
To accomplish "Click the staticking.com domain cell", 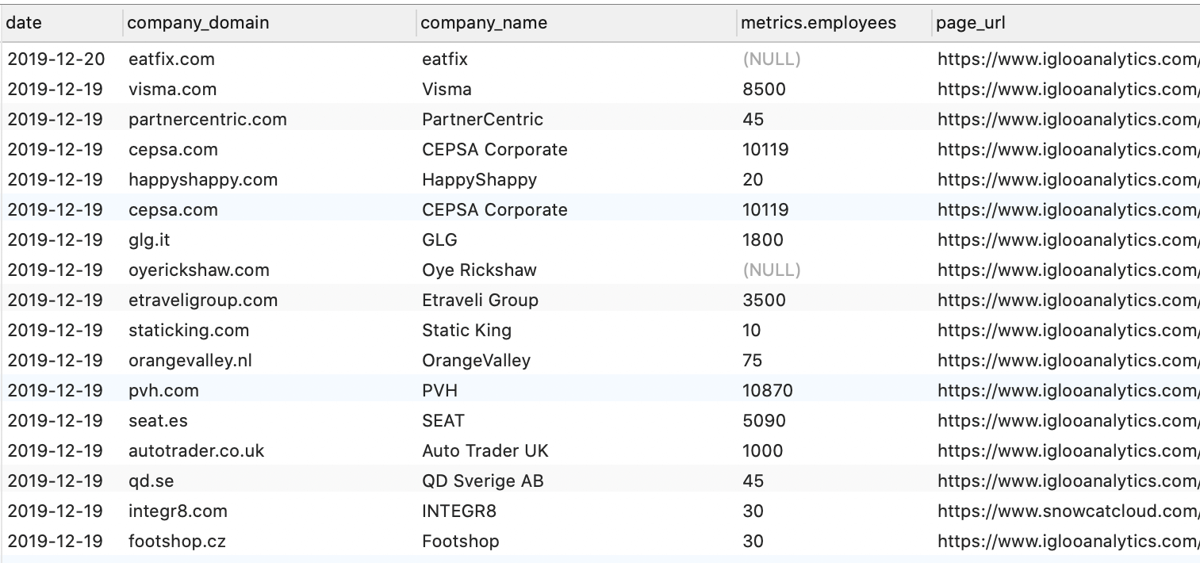I will 189,331.
